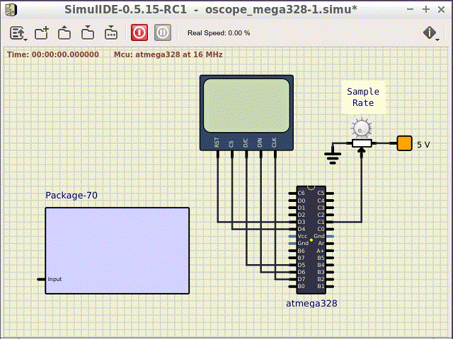This screenshot has height=339, width=453.
Task: Click the simulation Time readout
Action: (53, 54)
